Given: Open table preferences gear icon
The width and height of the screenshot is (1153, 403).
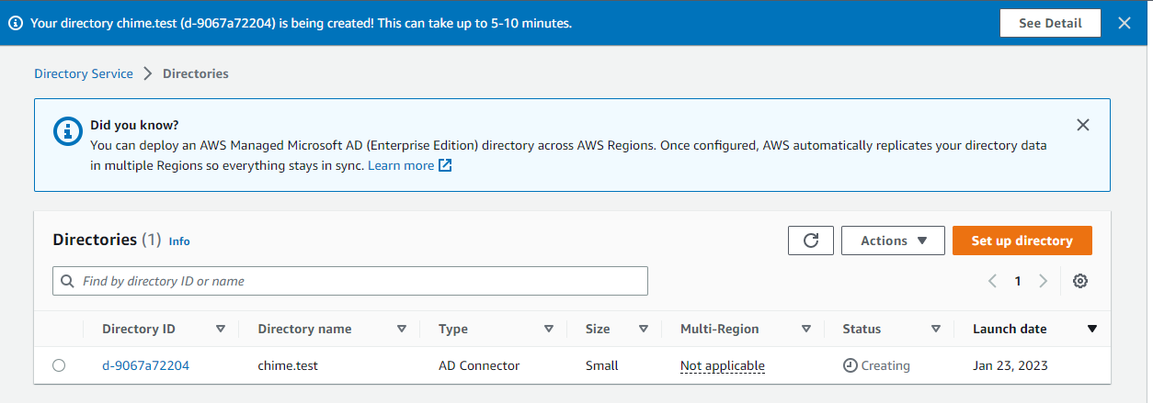Looking at the screenshot, I should tap(1080, 281).
